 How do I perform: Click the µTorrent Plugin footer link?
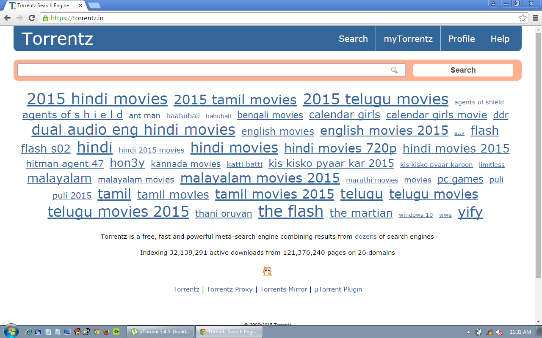[x=338, y=289]
